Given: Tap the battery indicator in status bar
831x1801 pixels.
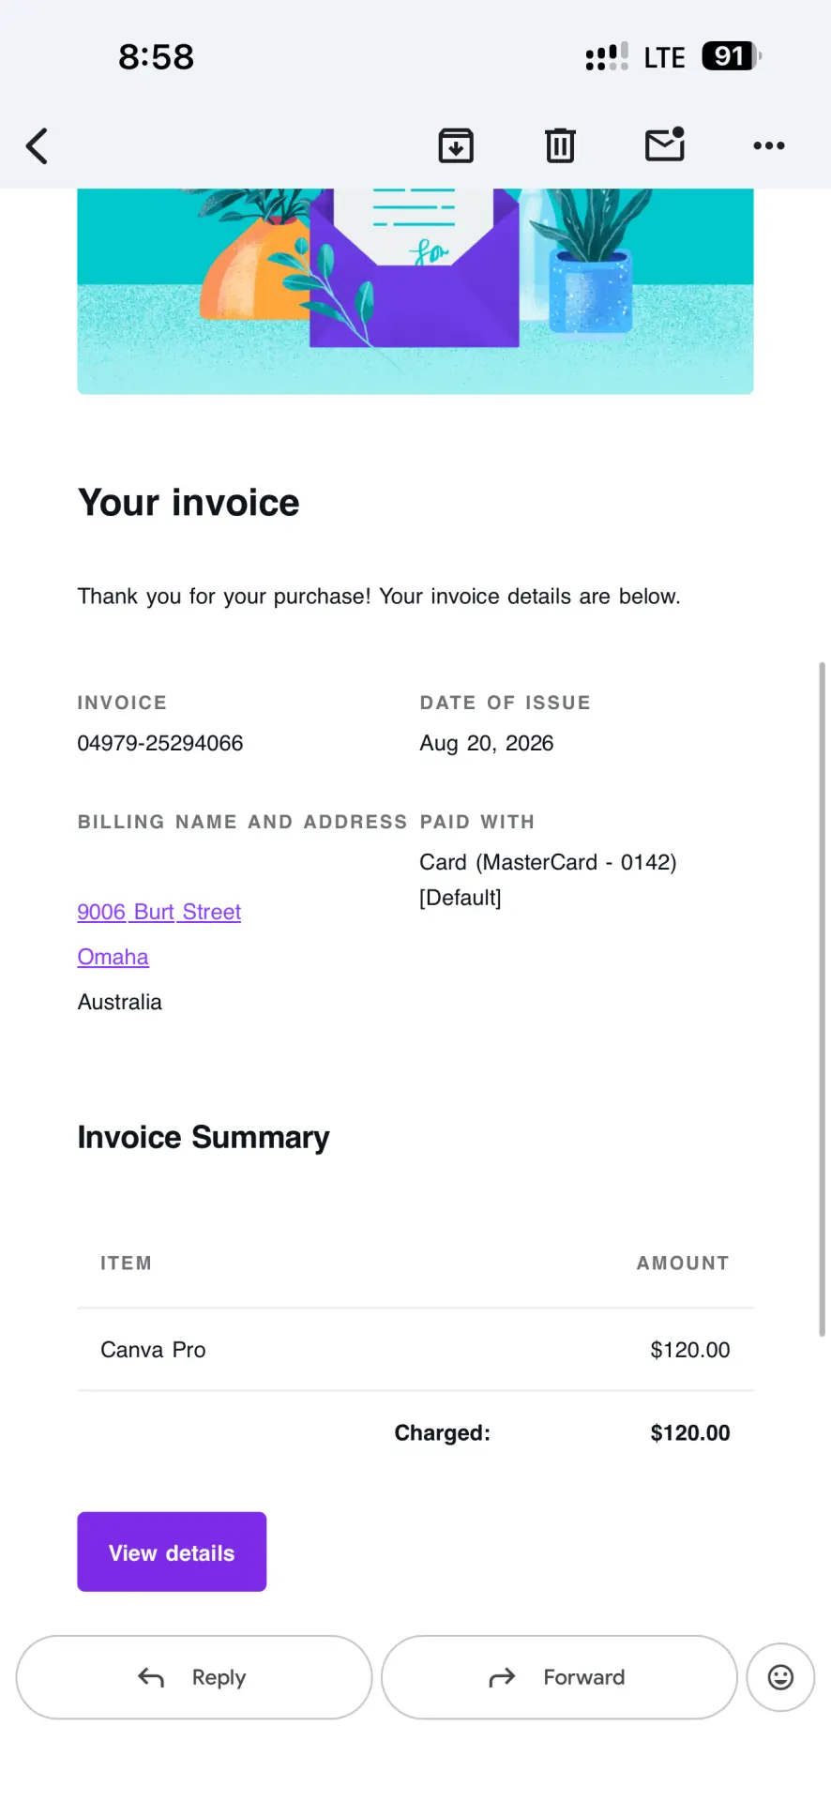Looking at the screenshot, I should coord(732,56).
